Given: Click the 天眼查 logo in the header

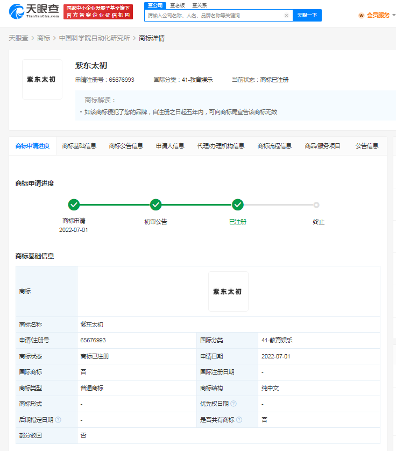Looking at the screenshot, I should click(x=33, y=11).
